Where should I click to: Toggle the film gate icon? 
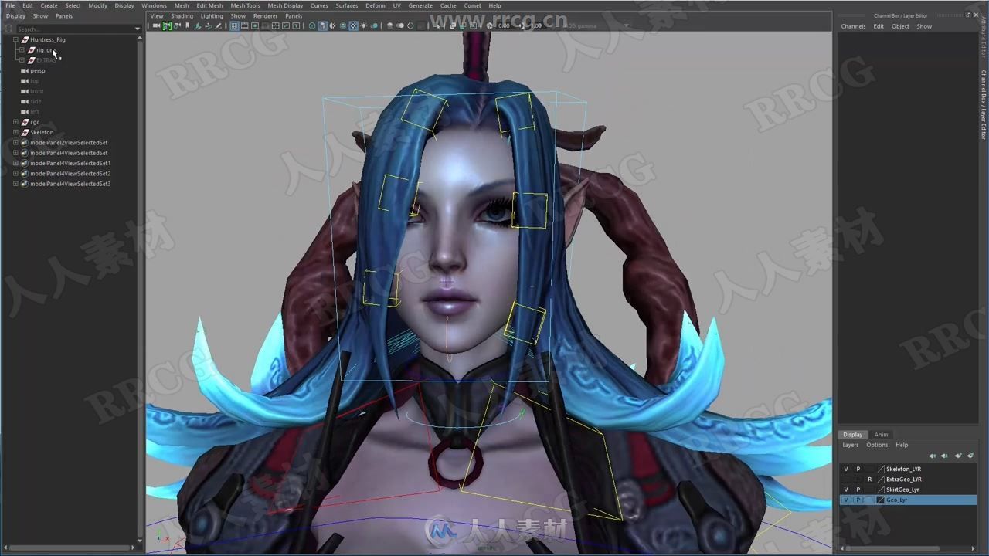(244, 25)
